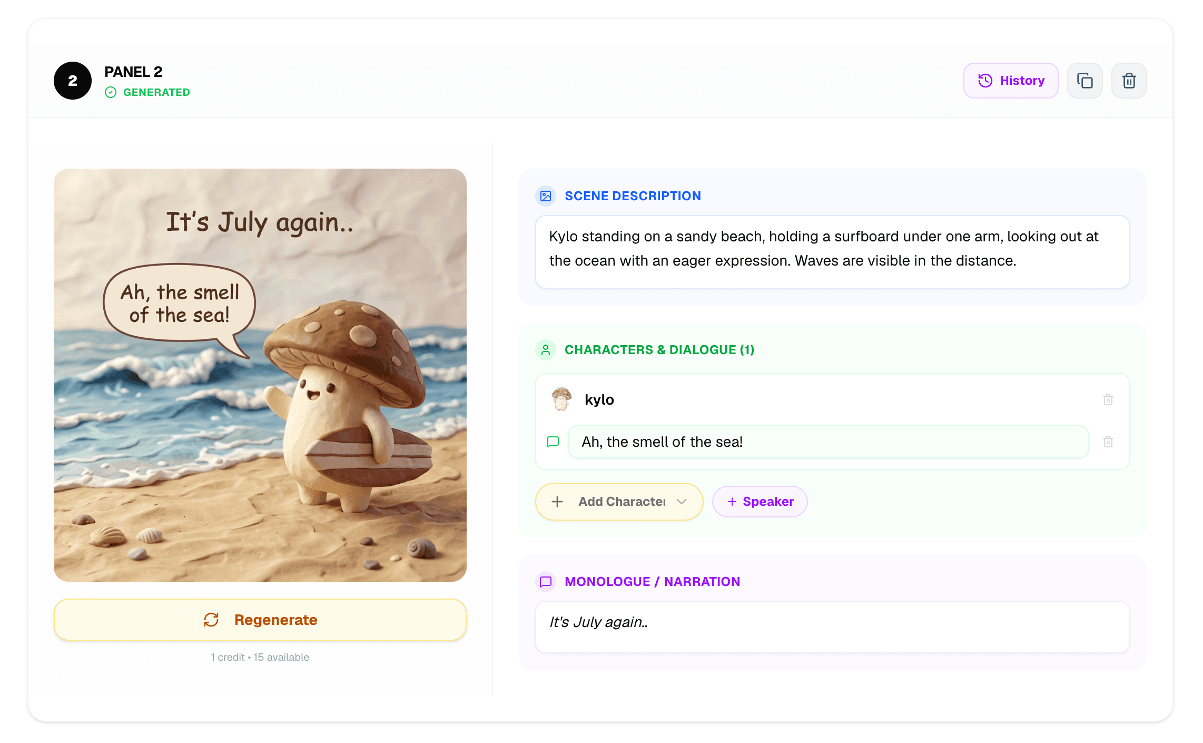Open the panel History
The height and width of the screenshot is (743, 1203).
(1010, 81)
